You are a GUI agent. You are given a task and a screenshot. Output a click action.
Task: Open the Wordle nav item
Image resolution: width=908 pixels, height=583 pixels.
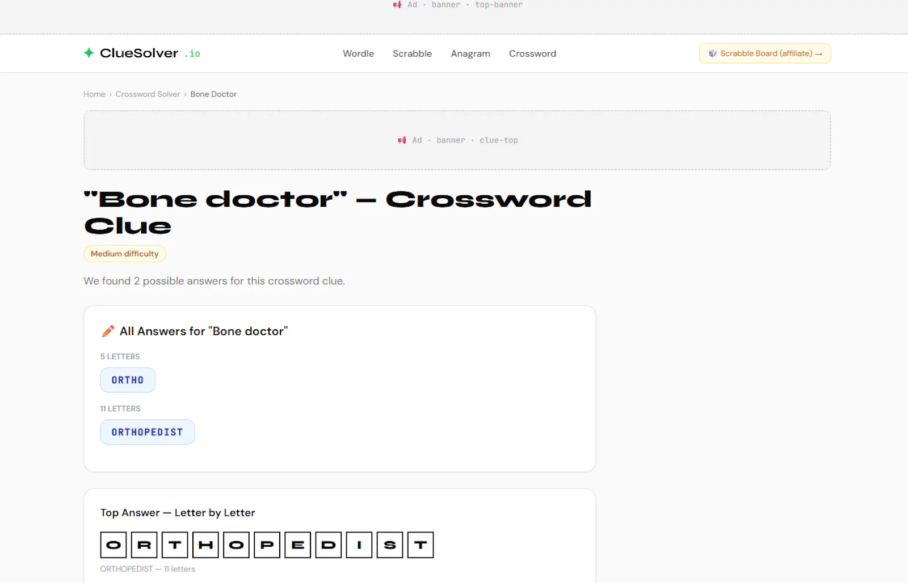(358, 53)
